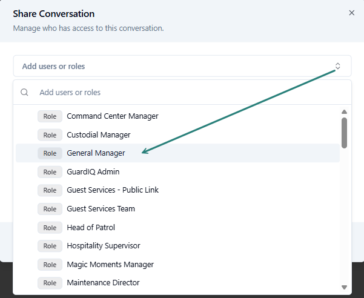Click the up-down chevron icon in combo box

tap(338, 66)
